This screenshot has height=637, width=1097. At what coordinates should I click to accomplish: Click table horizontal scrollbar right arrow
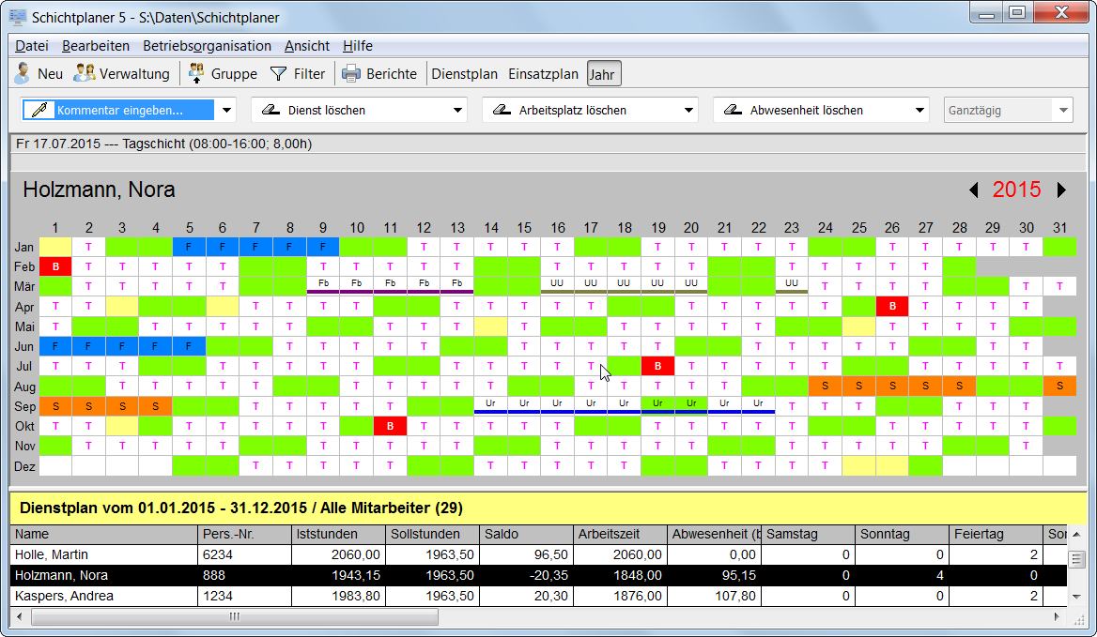coord(1058,616)
